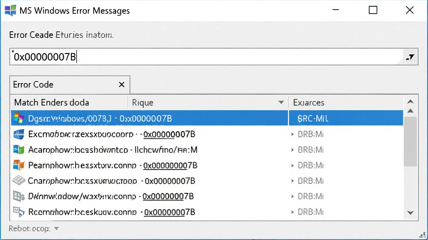Viewport: 428px width, 240px height.
Task: Click the monitor arrow icon in the Rcernphow row
Action: (x=19, y=212)
